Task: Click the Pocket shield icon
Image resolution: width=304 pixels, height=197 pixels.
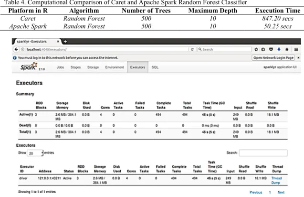Action: [x=271, y=49]
